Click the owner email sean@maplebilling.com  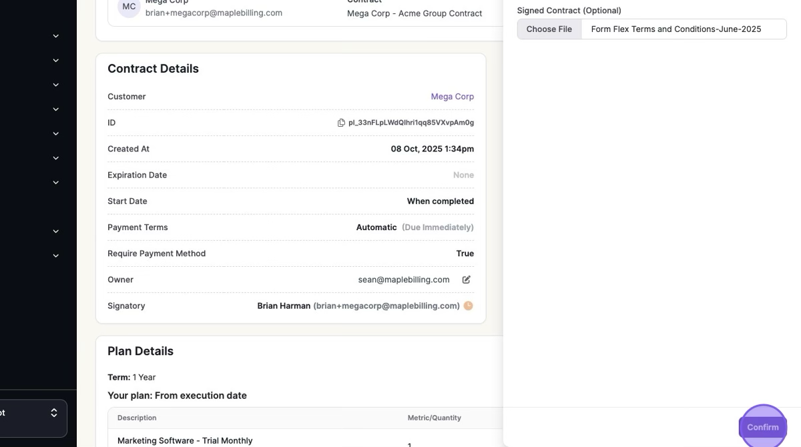pos(403,280)
